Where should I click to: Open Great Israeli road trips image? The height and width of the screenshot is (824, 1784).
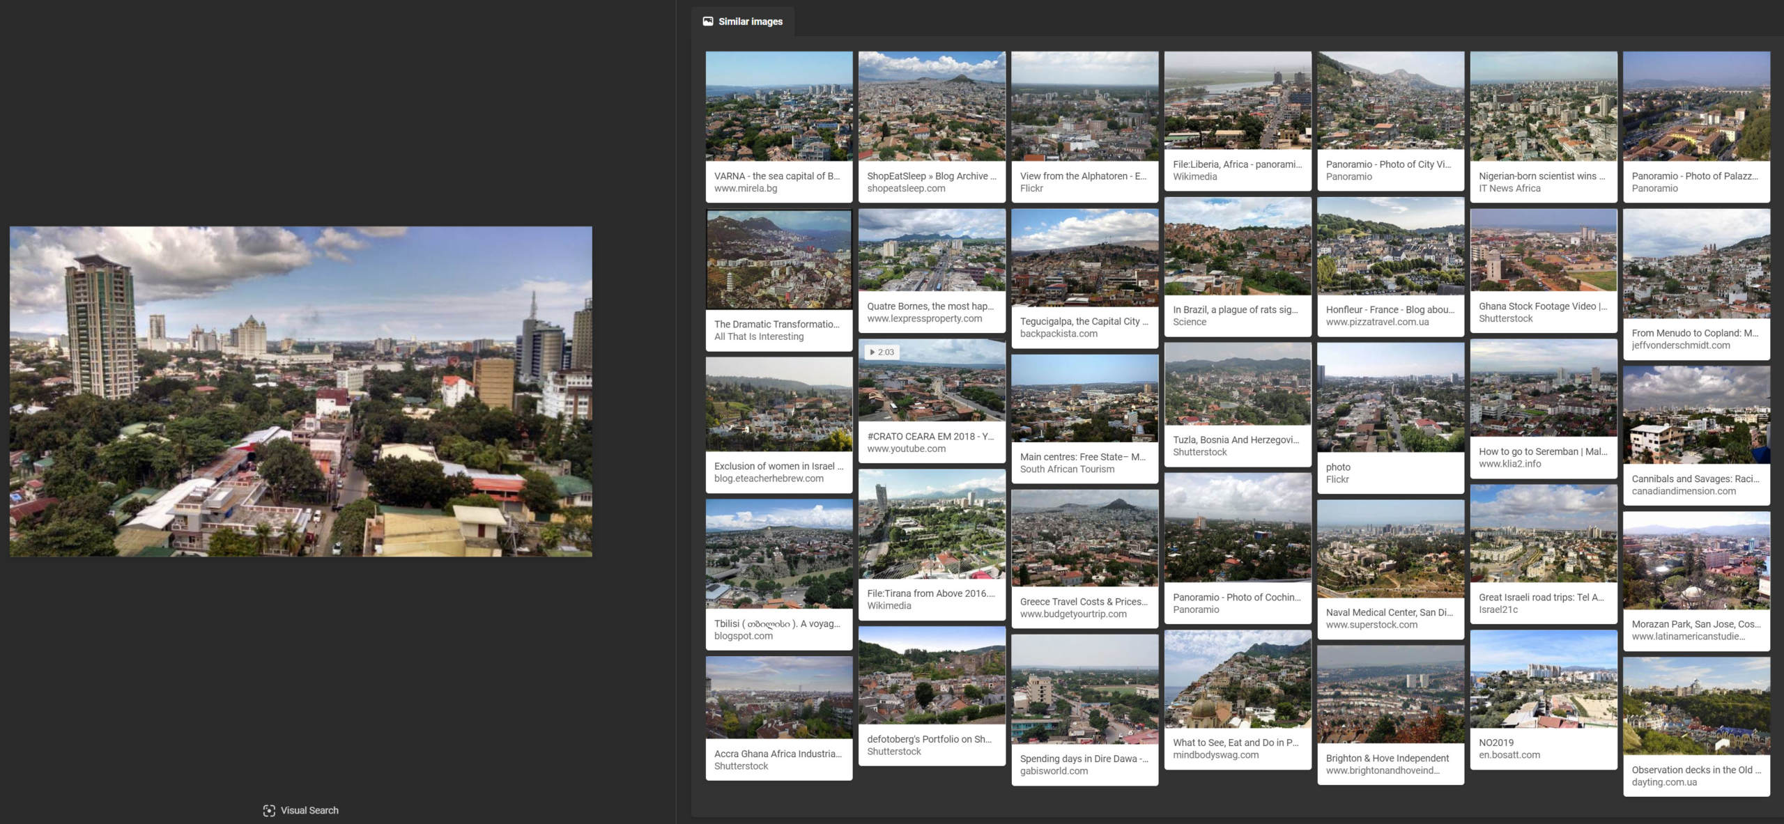coord(1544,534)
